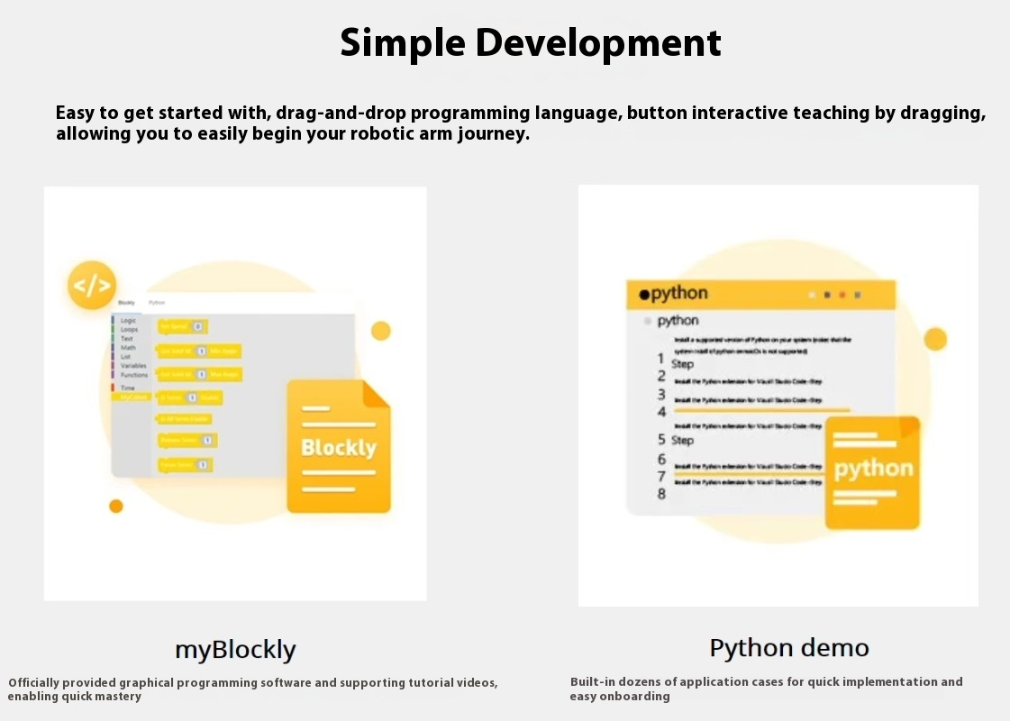Screen dimensions: 1010x721
Task: Open the Python demo illustration card
Action: [x=778, y=396]
